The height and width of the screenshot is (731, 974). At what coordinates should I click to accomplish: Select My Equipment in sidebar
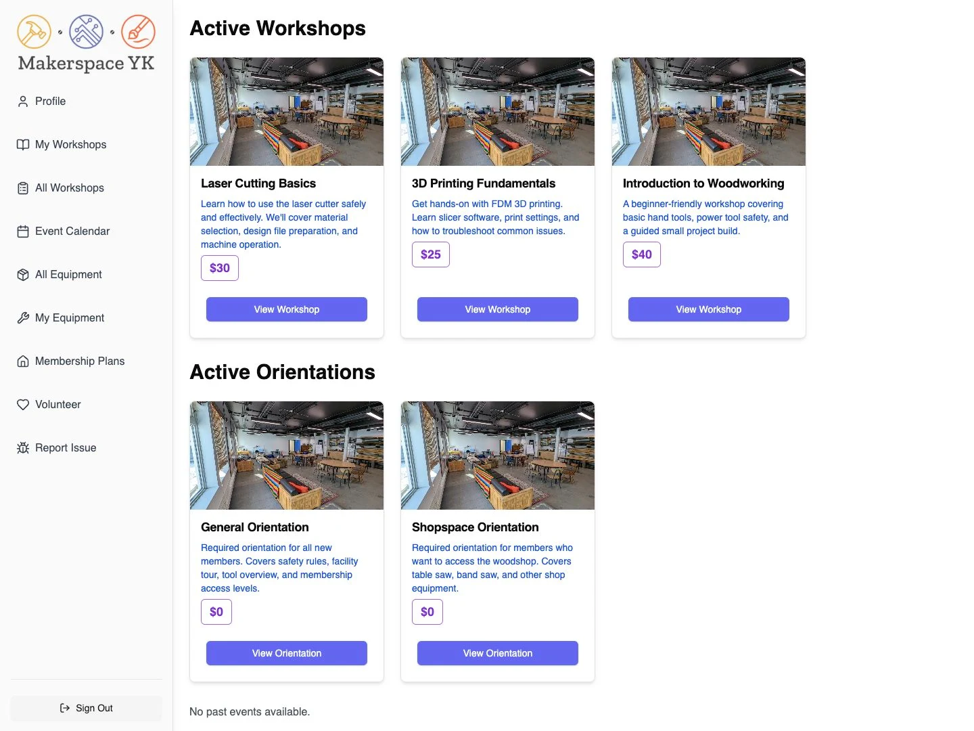click(87, 318)
